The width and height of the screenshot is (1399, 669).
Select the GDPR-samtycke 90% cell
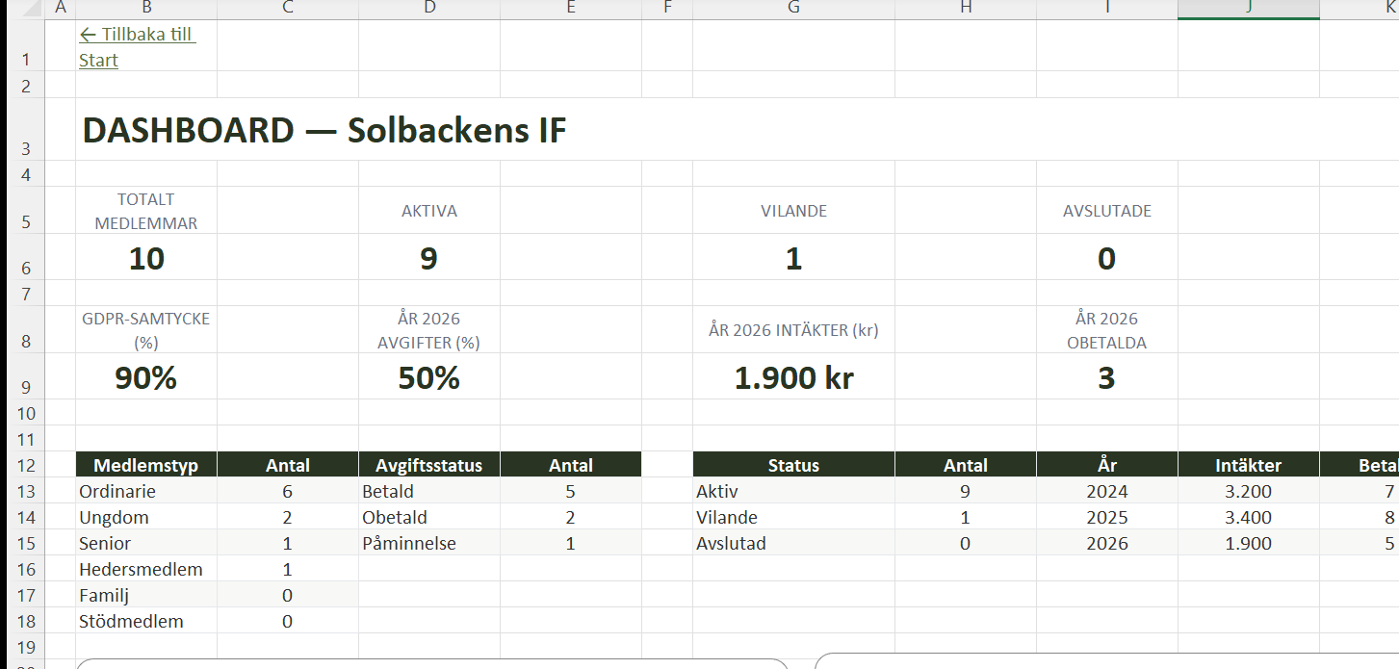pos(146,377)
